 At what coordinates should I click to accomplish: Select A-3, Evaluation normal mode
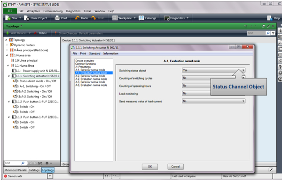[x=91, y=85]
